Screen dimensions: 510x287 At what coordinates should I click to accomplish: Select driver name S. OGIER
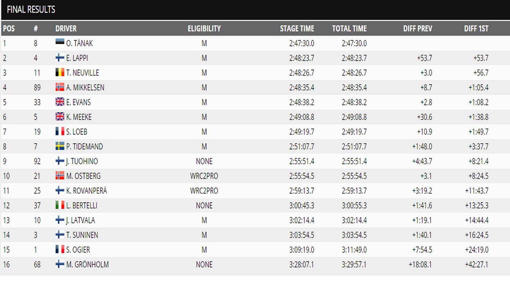tap(78, 250)
